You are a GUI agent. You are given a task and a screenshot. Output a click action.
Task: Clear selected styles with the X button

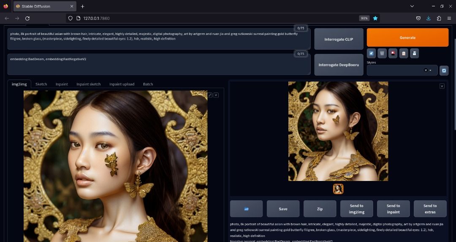click(425, 70)
